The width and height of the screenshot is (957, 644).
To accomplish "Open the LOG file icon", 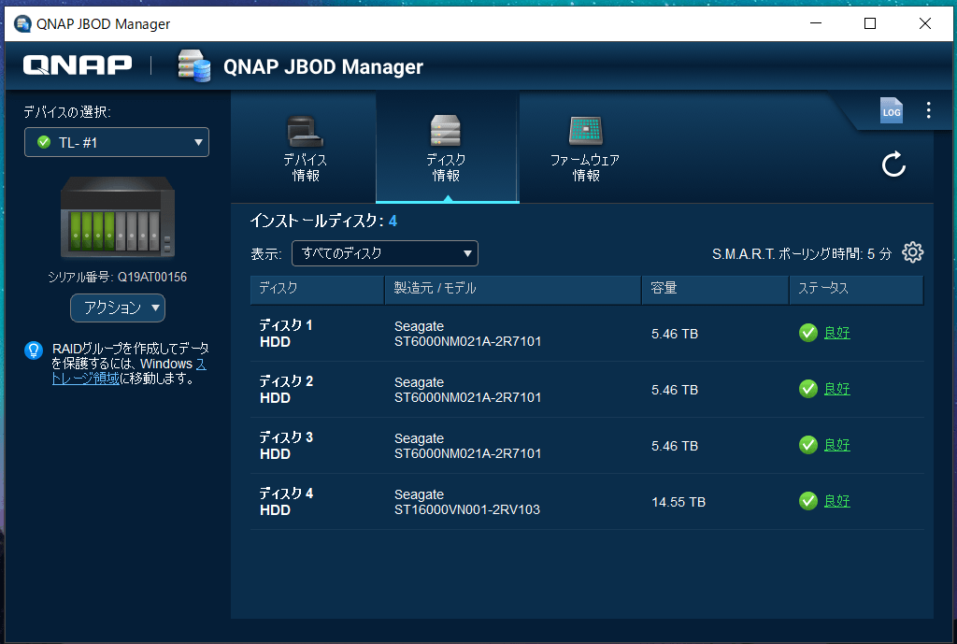I will (x=891, y=110).
